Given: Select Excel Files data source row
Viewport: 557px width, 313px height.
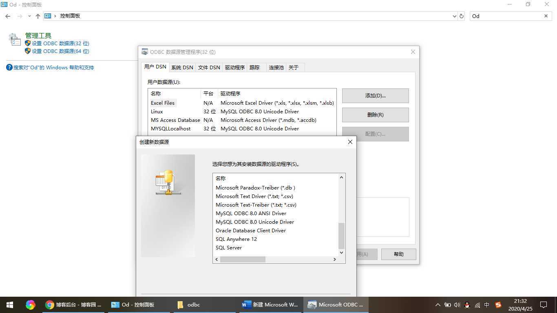Looking at the screenshot, I should 242,103.
